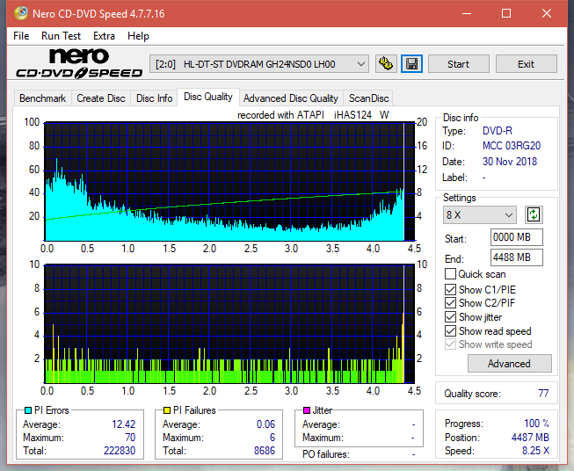Open the File menu
Screen dimensions: 574x471
point(21,36)
